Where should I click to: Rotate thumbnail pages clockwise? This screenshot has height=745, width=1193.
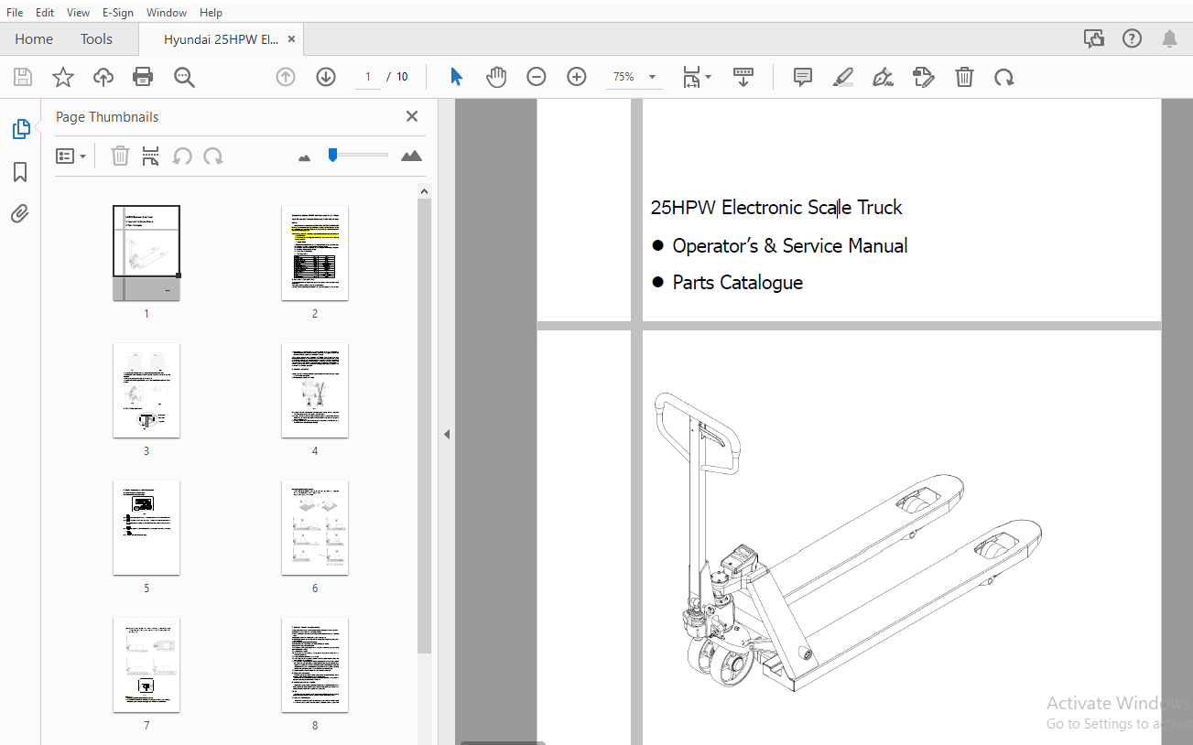(213, 156)
